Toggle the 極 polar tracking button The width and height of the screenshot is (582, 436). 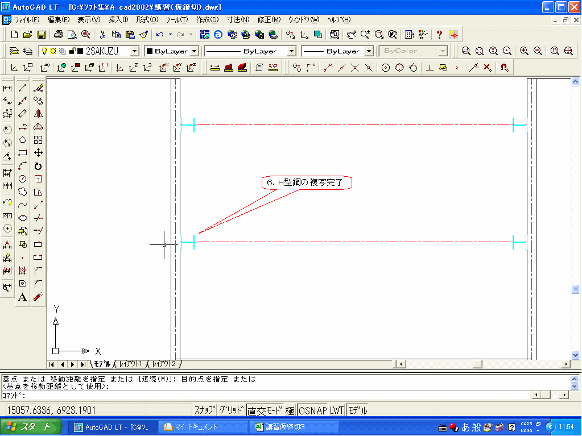pyautogui.click(x=290, y=410)
